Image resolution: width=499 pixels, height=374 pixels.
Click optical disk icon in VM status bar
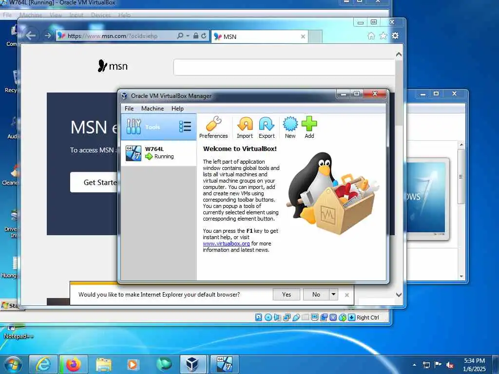(x=268, y=318)
